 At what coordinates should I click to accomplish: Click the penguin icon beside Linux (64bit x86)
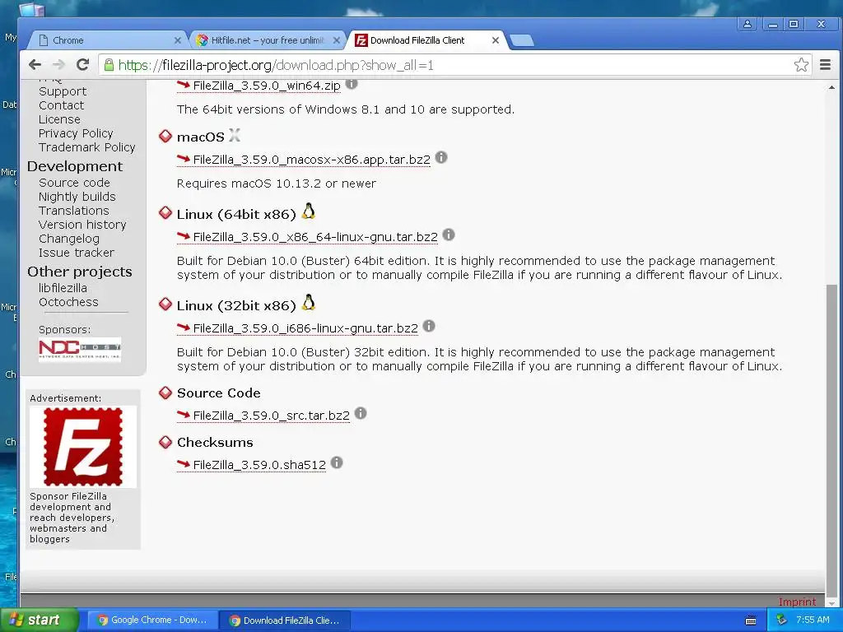pyautogui.click(x=308, y=211)
